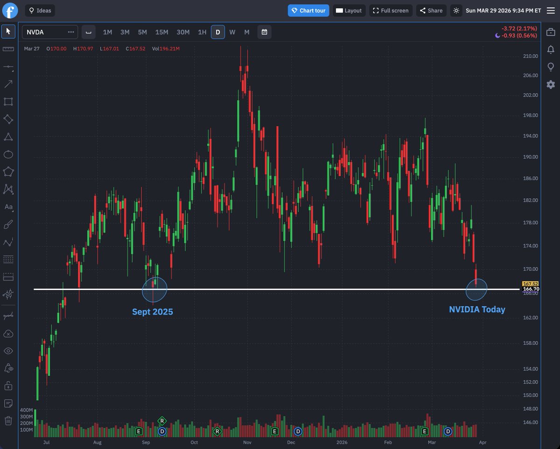This screenshot has width=560, height=449.
Task: Switch to the 1H timeframe
Action: click(202, 32)
